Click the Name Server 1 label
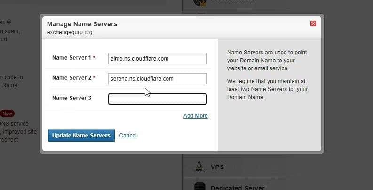The image size is (373, 190). [71, 58]
